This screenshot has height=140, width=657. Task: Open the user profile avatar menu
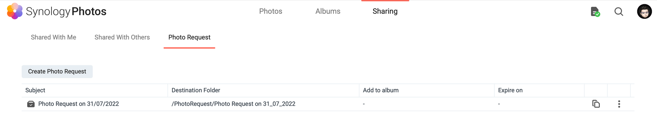644,12
